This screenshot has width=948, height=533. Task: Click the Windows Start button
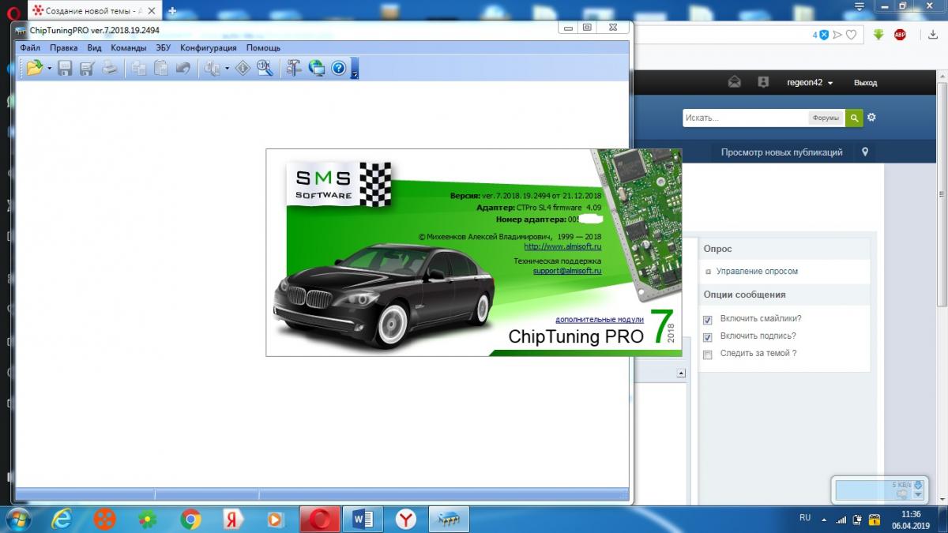[17, 519]
